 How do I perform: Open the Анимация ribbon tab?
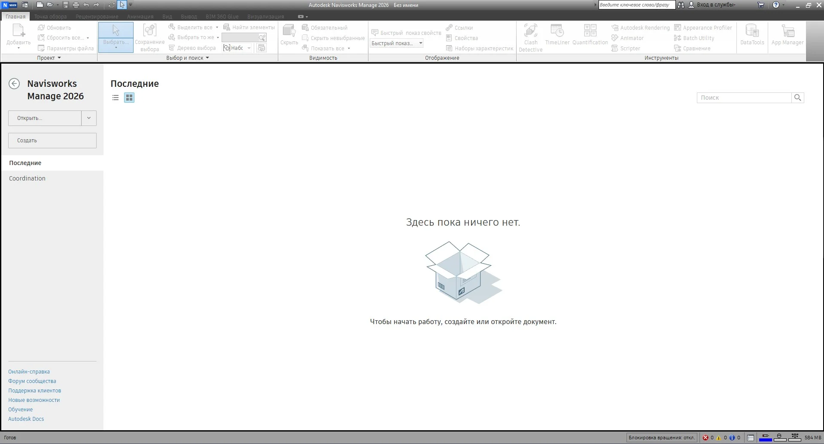[x=140, y=16]
